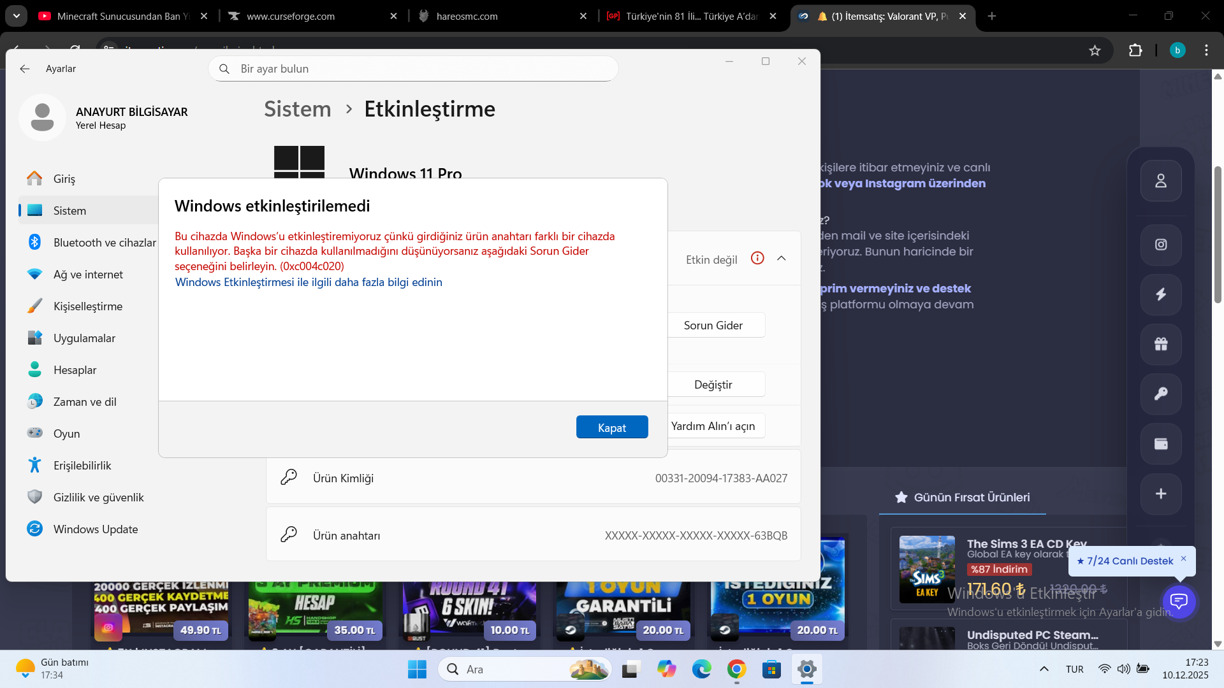Select Sistem in Settings sidebar
Screen dimensions: 1224x688
[88, 211]
